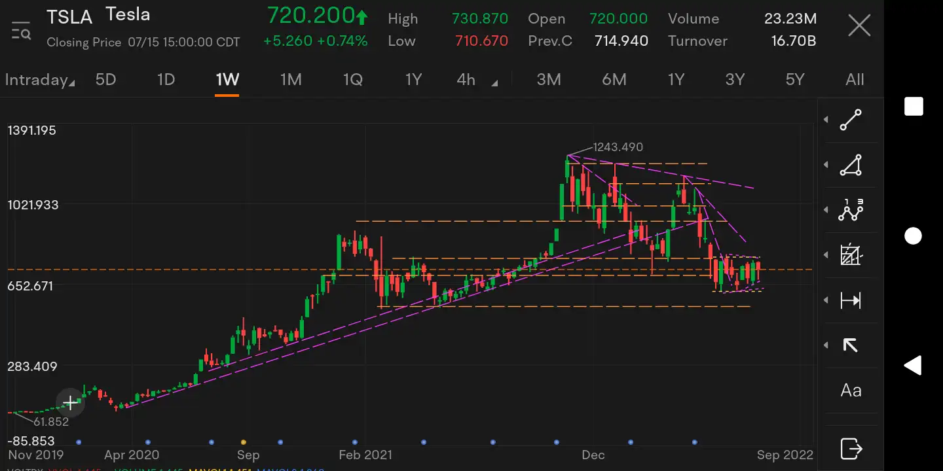Select the trend line drawing tool
Image resolution: width=943 pixels, height=471 pixels.
[x=851, y=120]
